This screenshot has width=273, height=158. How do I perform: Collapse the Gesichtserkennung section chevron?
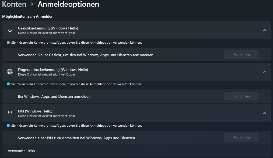pos(264,30)
